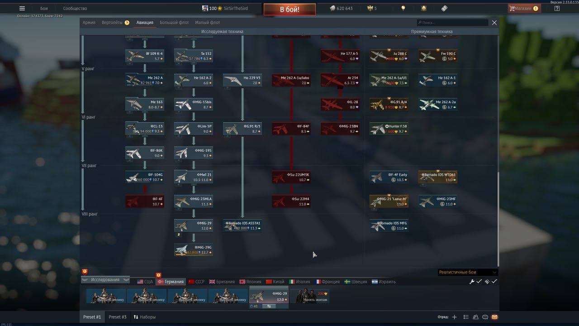Select the premium Ju 288 C aircraft
Image resolution: width=579 pixels, height=326 pixels.
coord(389,56)
